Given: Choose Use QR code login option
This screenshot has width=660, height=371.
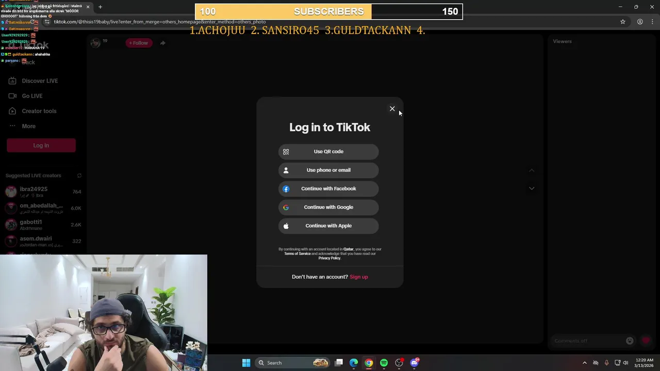Looking at the screenshot, I should pyautogui.click(x=328, y=151).
